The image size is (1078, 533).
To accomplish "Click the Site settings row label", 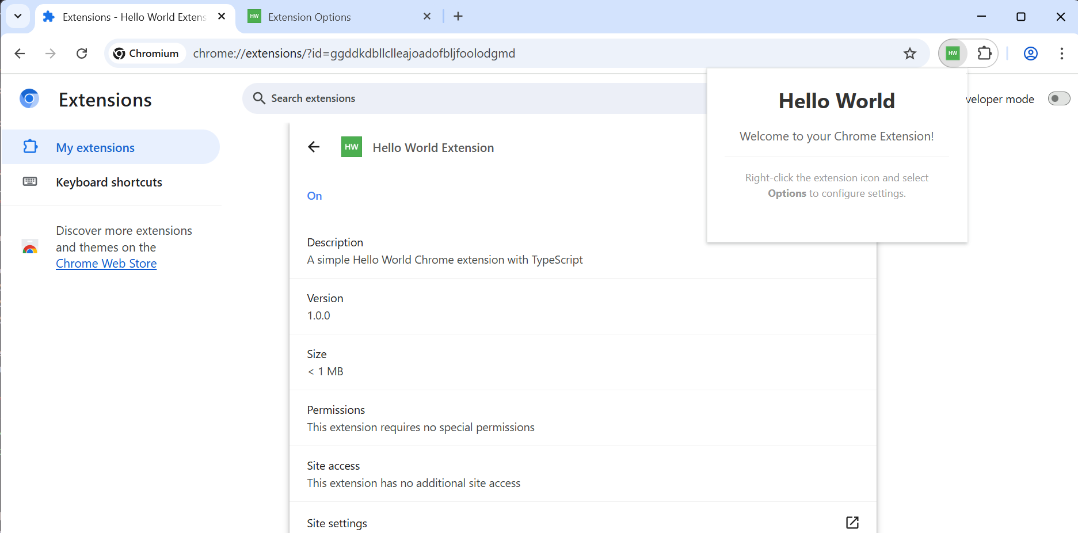I will pyautogui.click(x=337, y=523).
